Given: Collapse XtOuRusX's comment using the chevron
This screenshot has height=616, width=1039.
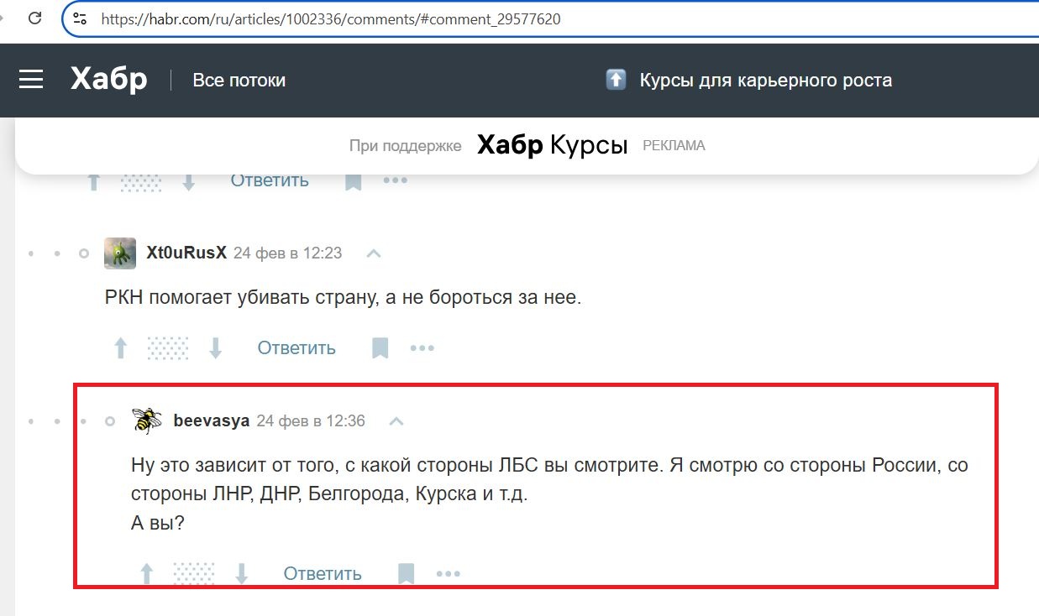Looking at the screenshot, I should [x=373, y=253].
